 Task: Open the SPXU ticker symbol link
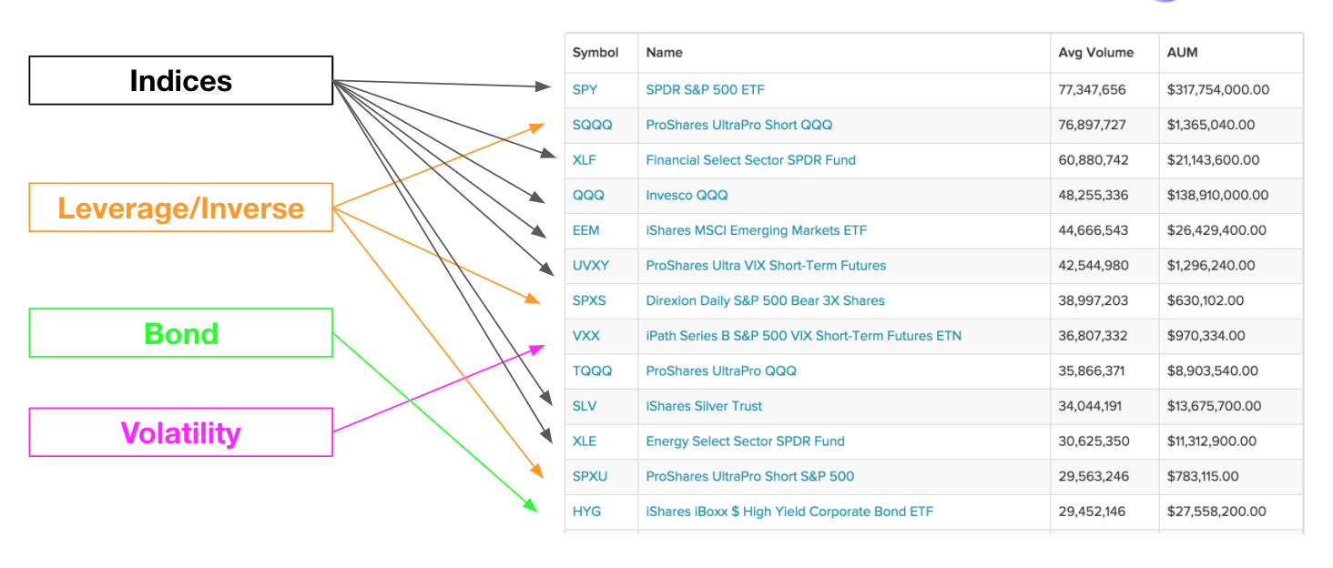(590, 476)
